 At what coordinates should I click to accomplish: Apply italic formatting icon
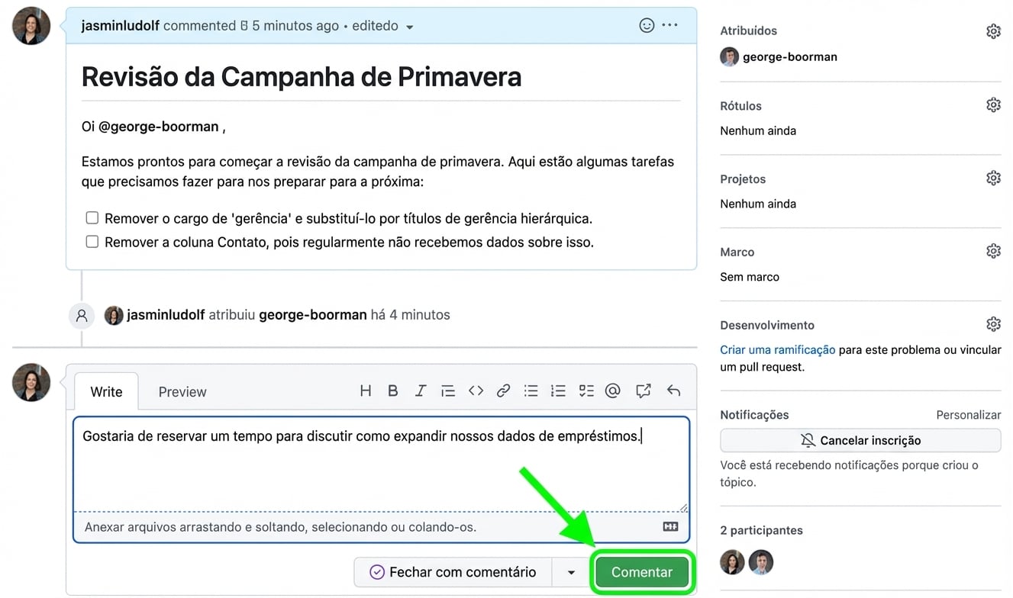click(421, 391)
